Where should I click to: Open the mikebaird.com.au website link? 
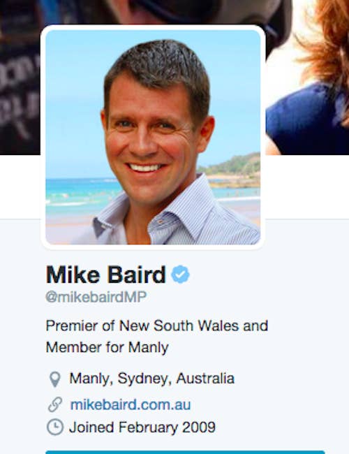tap(131, 404)
